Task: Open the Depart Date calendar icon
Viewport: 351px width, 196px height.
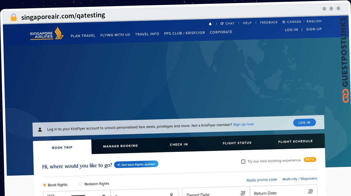Action: [x=243, y=193]
